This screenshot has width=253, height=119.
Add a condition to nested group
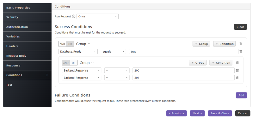pyautogui.click(x=221, y=63)
